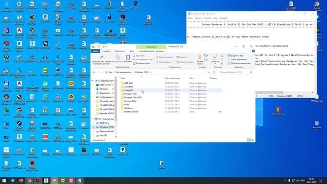Click the Вставить (Paste) clipboard icon
Screen dimensions: 327x184
tap(128, 59)
